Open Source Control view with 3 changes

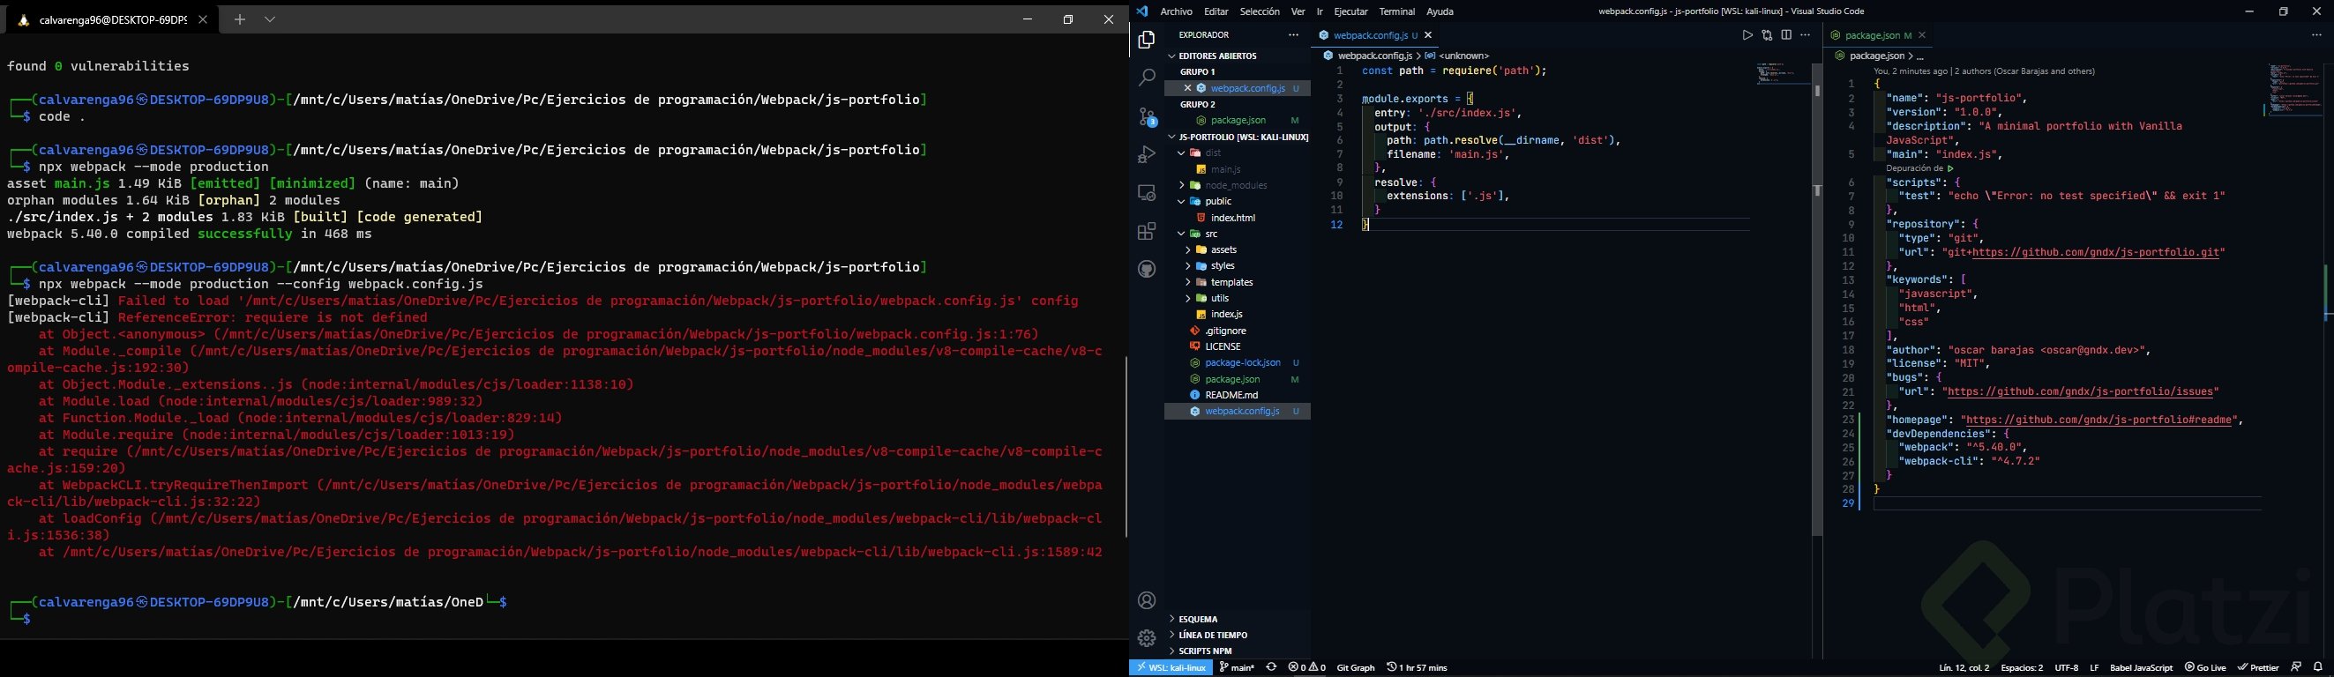click(x=1146, y=117)
